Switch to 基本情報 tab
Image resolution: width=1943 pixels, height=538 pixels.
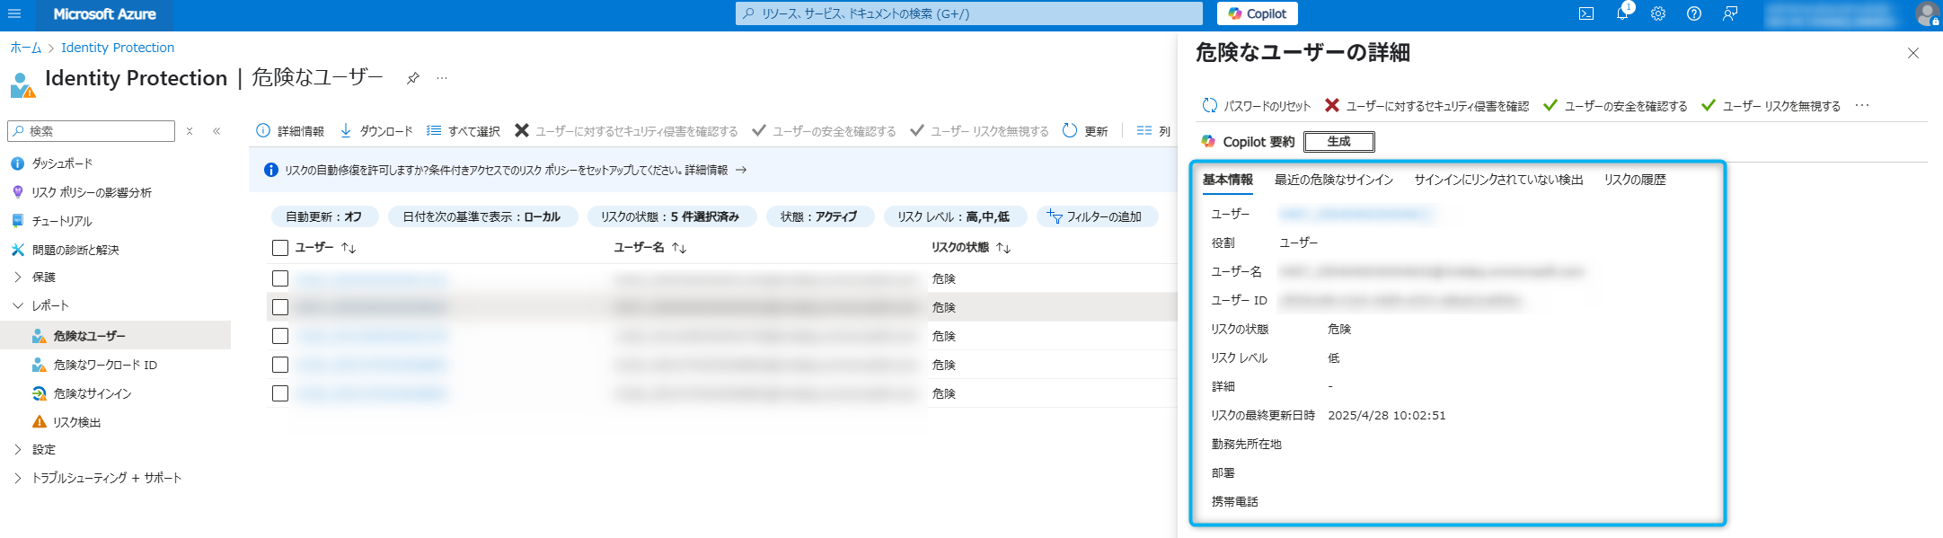coord(1228,180)
